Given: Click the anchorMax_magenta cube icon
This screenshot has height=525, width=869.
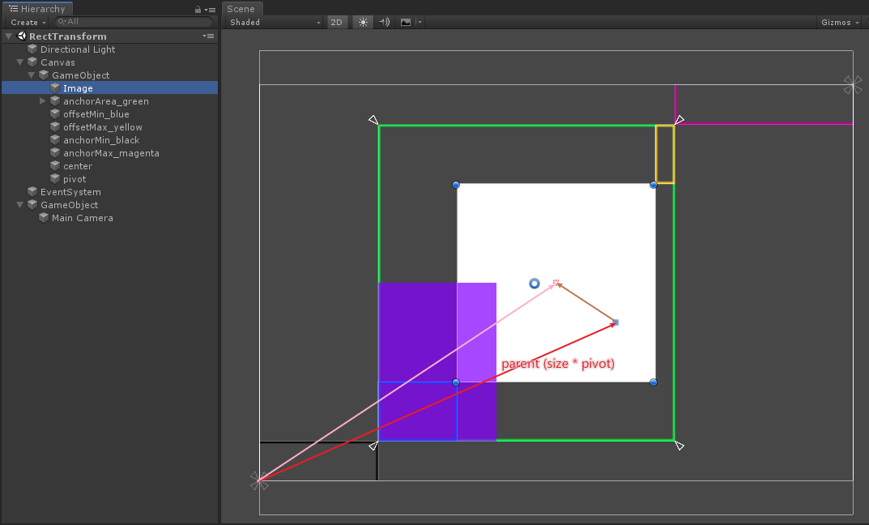Looking at the screenshot, I should pyautogui.click(x=55, y=152).
